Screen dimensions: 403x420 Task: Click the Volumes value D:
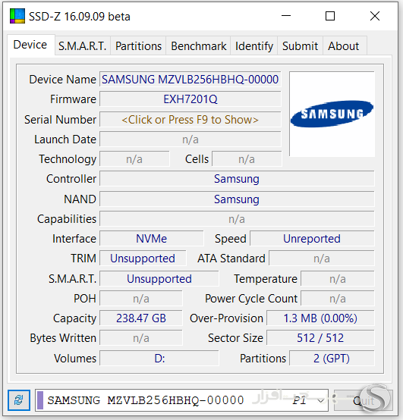[x=159, y=358]
